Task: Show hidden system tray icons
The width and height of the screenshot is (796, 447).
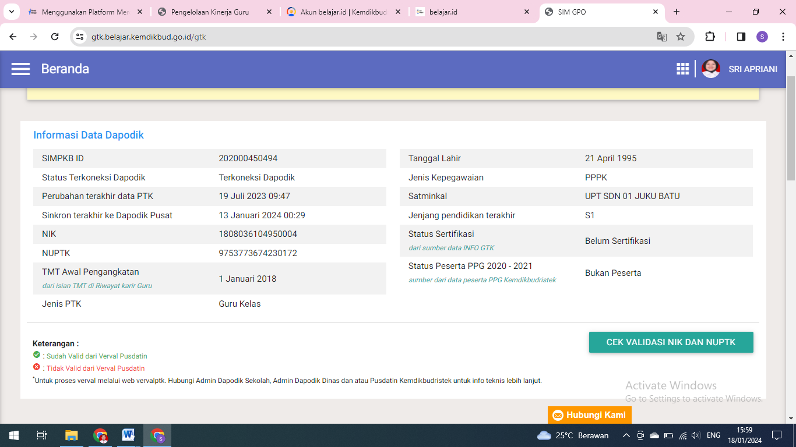Action: pyautogui.click(x=626, y=435)
